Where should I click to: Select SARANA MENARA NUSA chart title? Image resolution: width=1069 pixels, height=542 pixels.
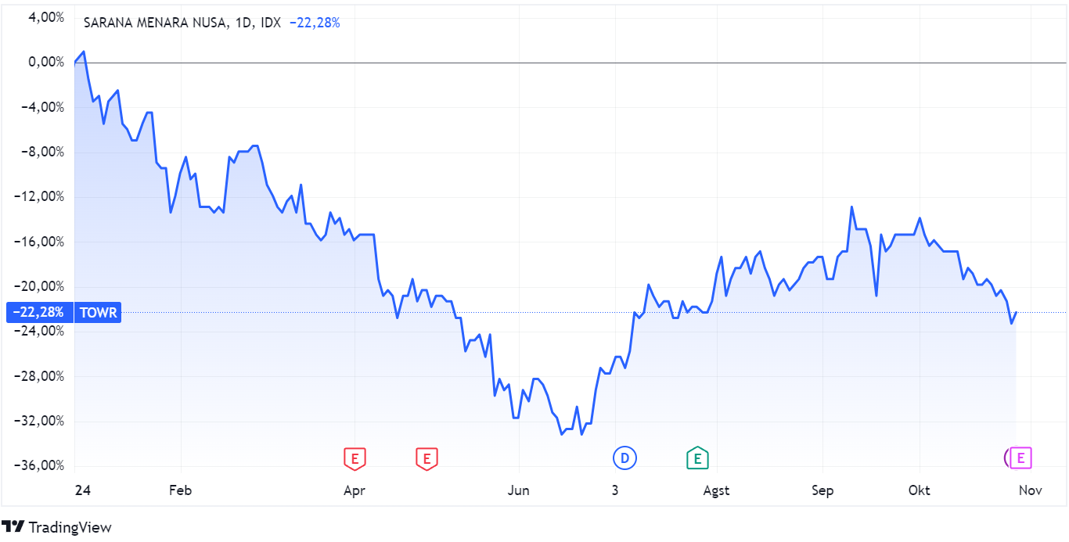156,23
